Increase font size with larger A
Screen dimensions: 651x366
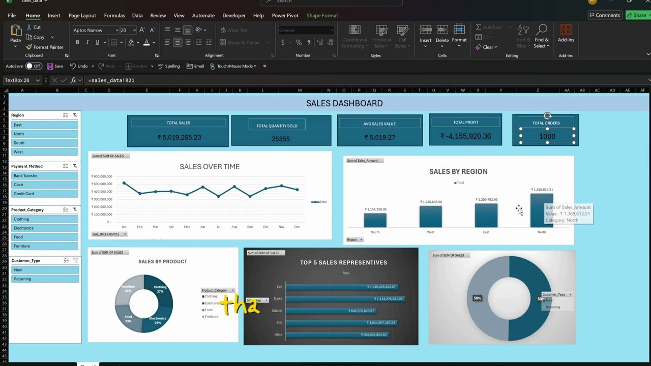[x=142, y=30]
